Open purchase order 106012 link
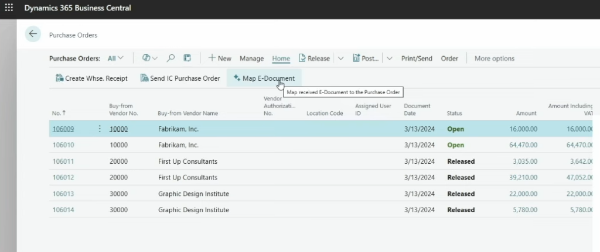Viewport: 600px width, 252px height. point(63,178)
